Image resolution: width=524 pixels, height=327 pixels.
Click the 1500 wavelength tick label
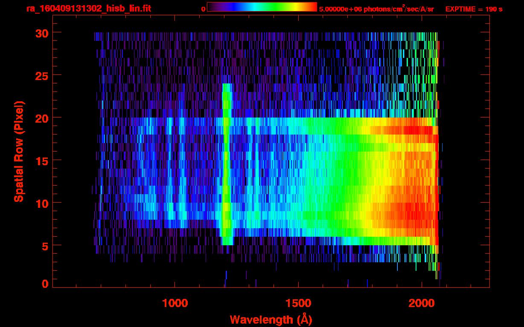[x=298, y=303]
